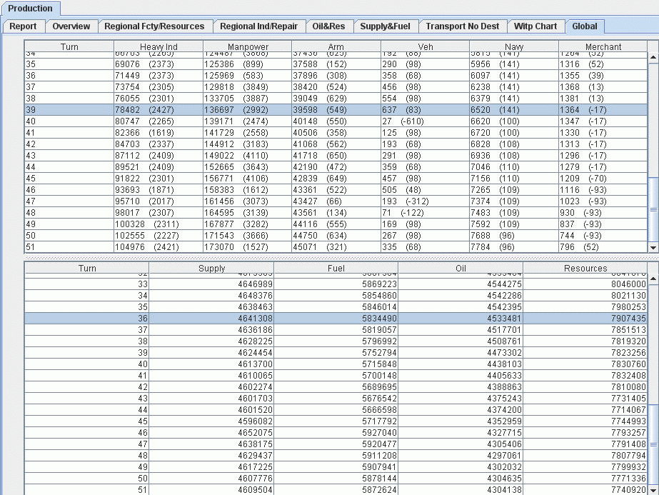
Task: Switch to the Overview tab
Action: point(71,26)
